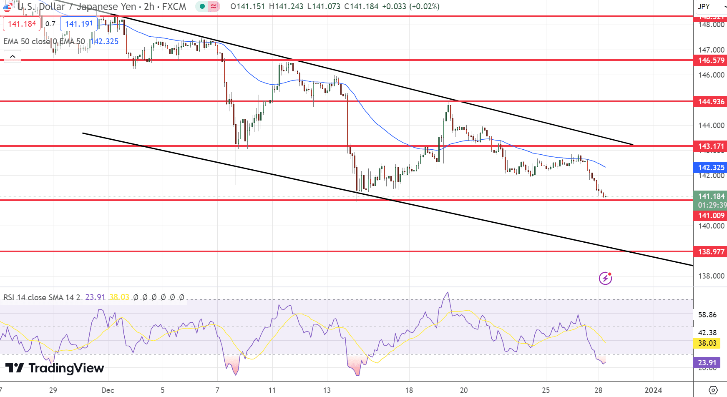The height and width of the screenshot is (397, 727).
Task: Open the JPY currency dropdown
Action: (x=712, y=6)
